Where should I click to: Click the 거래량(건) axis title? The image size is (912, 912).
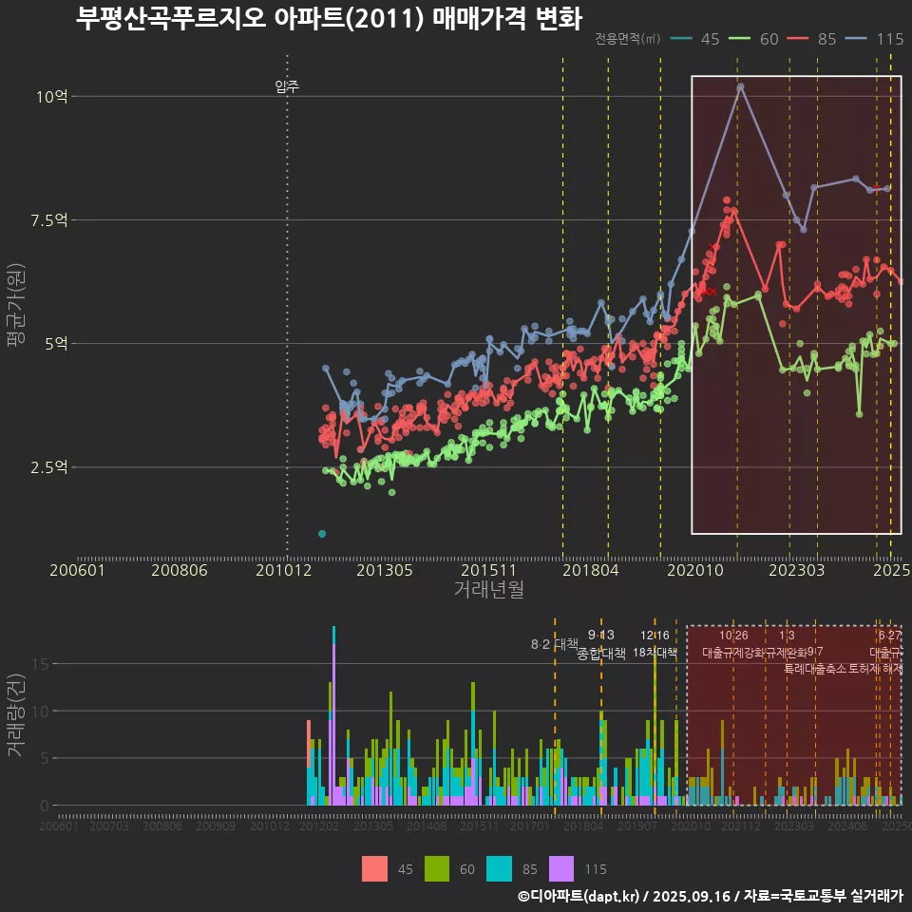pyautogui.click(x=15, y=715)
